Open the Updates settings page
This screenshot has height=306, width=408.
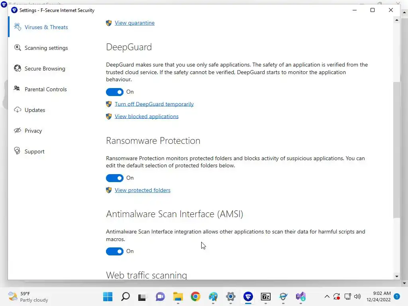coord(35,110)
